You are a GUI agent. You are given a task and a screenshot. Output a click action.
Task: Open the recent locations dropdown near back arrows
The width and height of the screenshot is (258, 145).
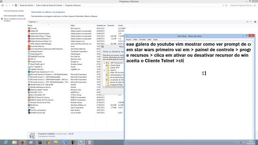10,5
